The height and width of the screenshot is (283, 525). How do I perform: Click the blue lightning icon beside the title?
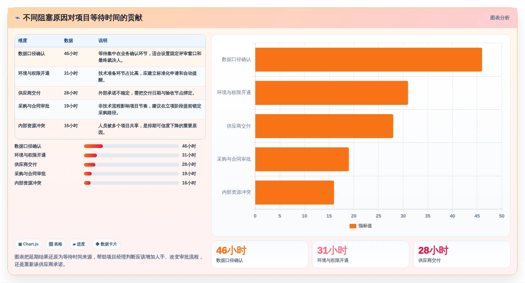pos(18,18)
